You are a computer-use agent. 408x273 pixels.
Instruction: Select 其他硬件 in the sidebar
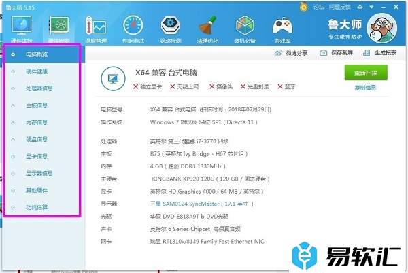pyautogui.click(x=42, y=190)
